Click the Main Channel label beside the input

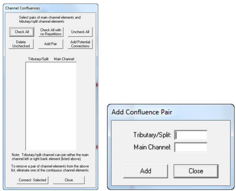click(152, 147)
